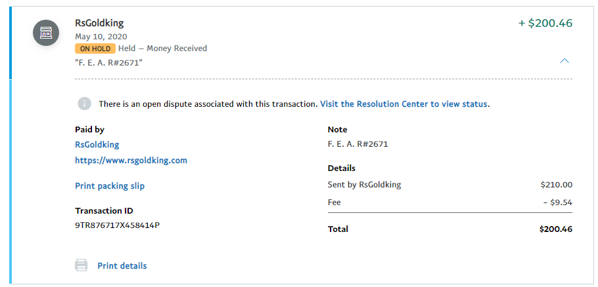Click the info icon beside open dispute notice
Image resolution: width=598 pixels, height=287 pixels.
tap(84, 104)
